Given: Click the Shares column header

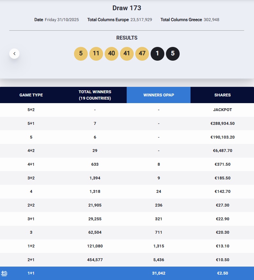Looking at the screenshot, I should pyautogui.click(x=222, y=95).
